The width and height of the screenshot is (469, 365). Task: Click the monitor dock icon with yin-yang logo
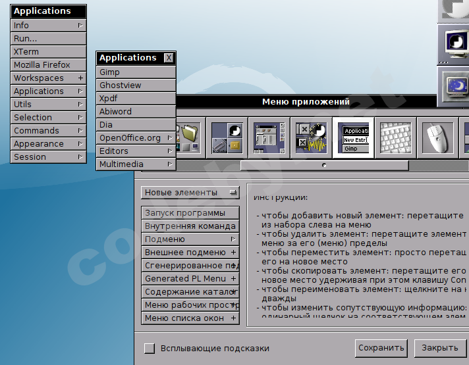tap(455, 43)
